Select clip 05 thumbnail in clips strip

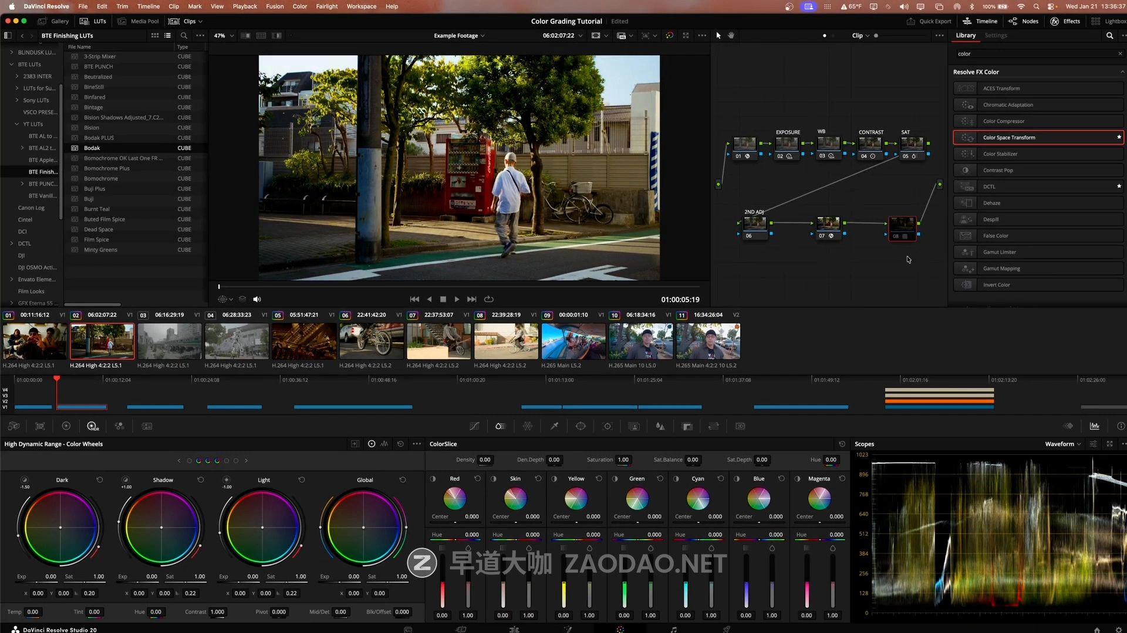(x=303, y=341)
